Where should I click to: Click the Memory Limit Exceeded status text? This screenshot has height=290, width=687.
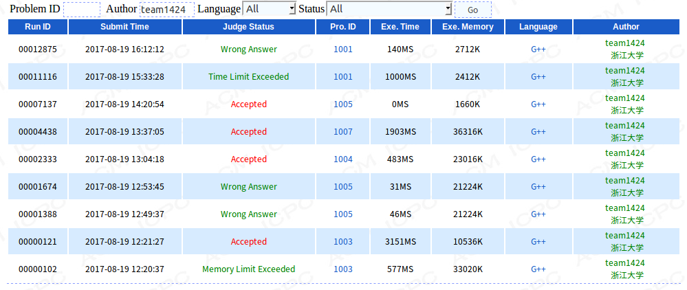click(x=249, y=269)
